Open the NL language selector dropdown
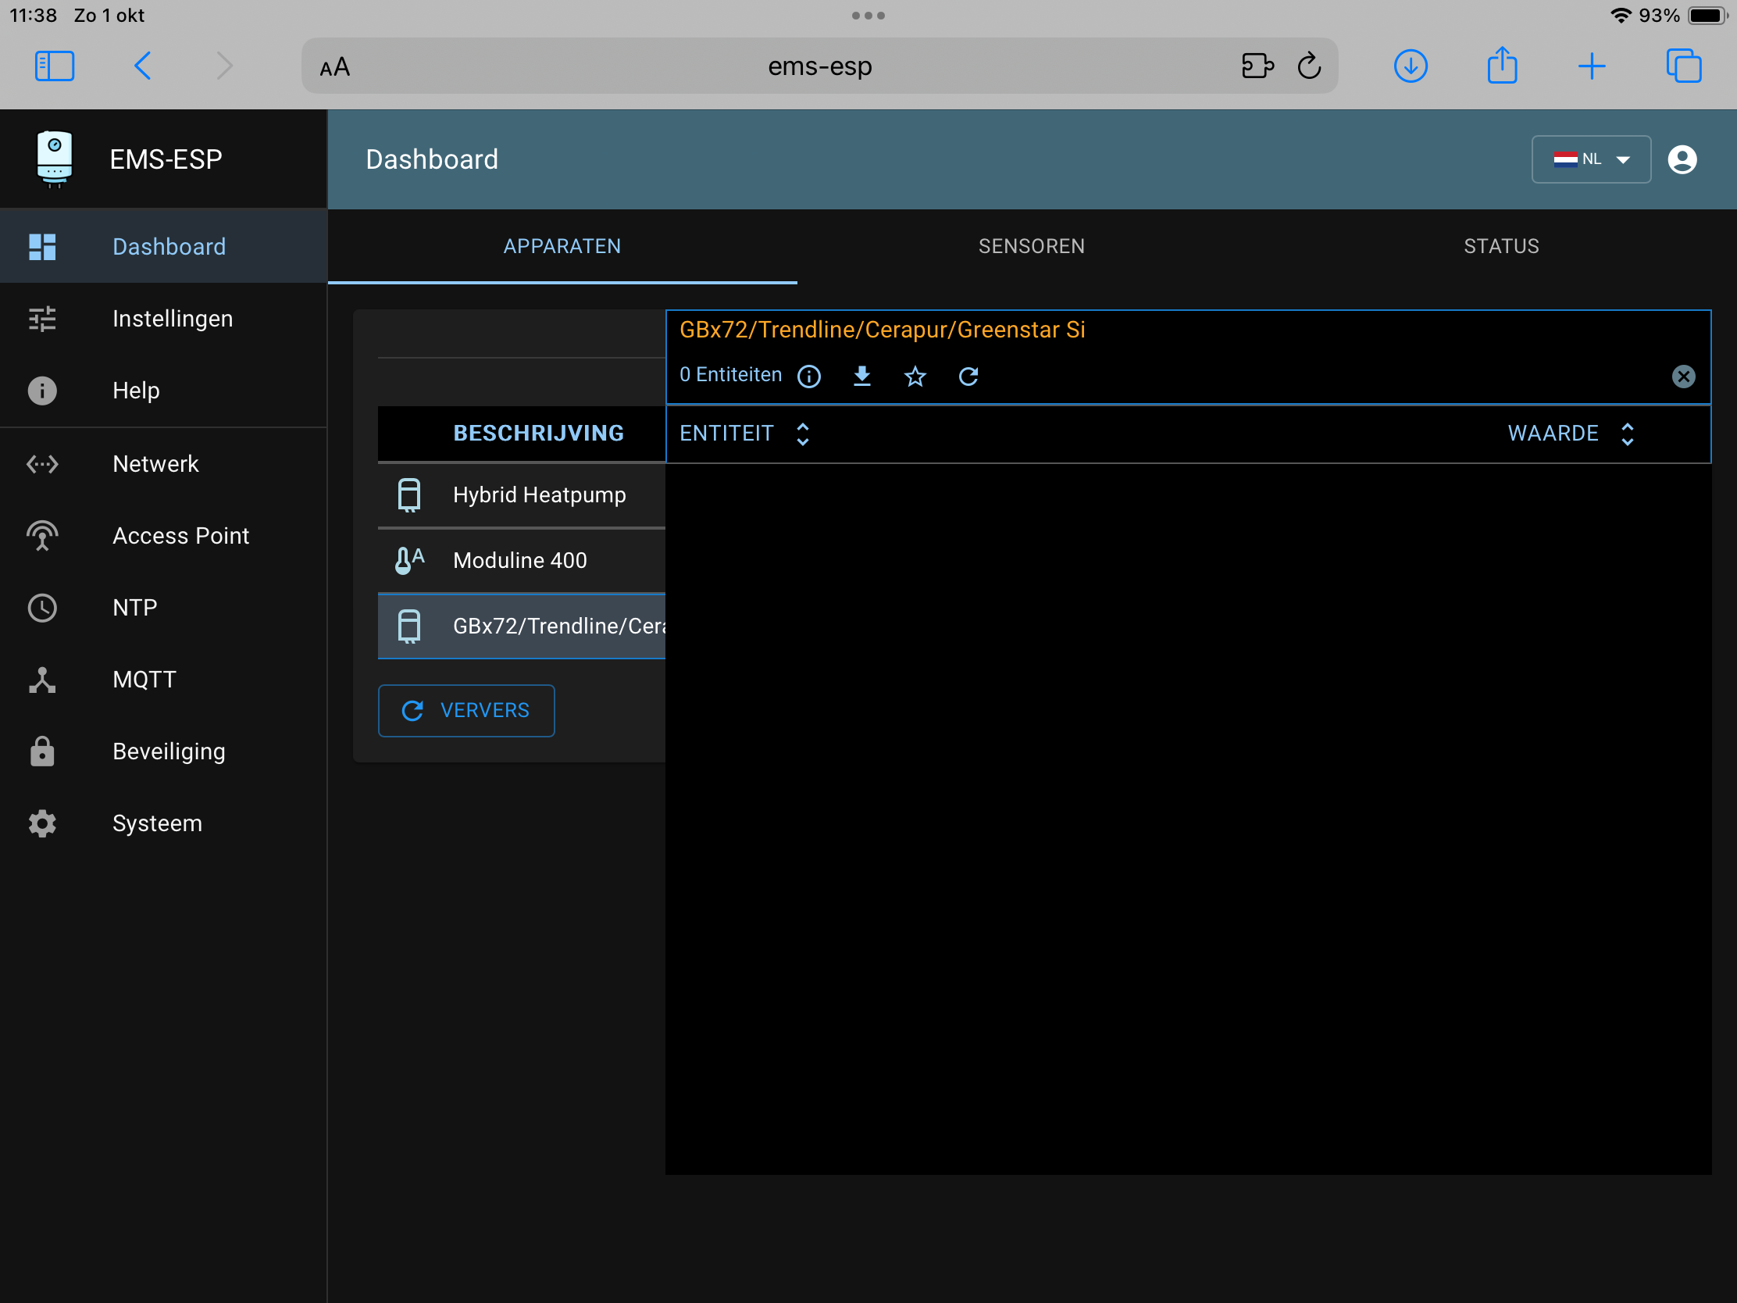This screenshot has width=1737, height=1303. (x=1591, y=159)
